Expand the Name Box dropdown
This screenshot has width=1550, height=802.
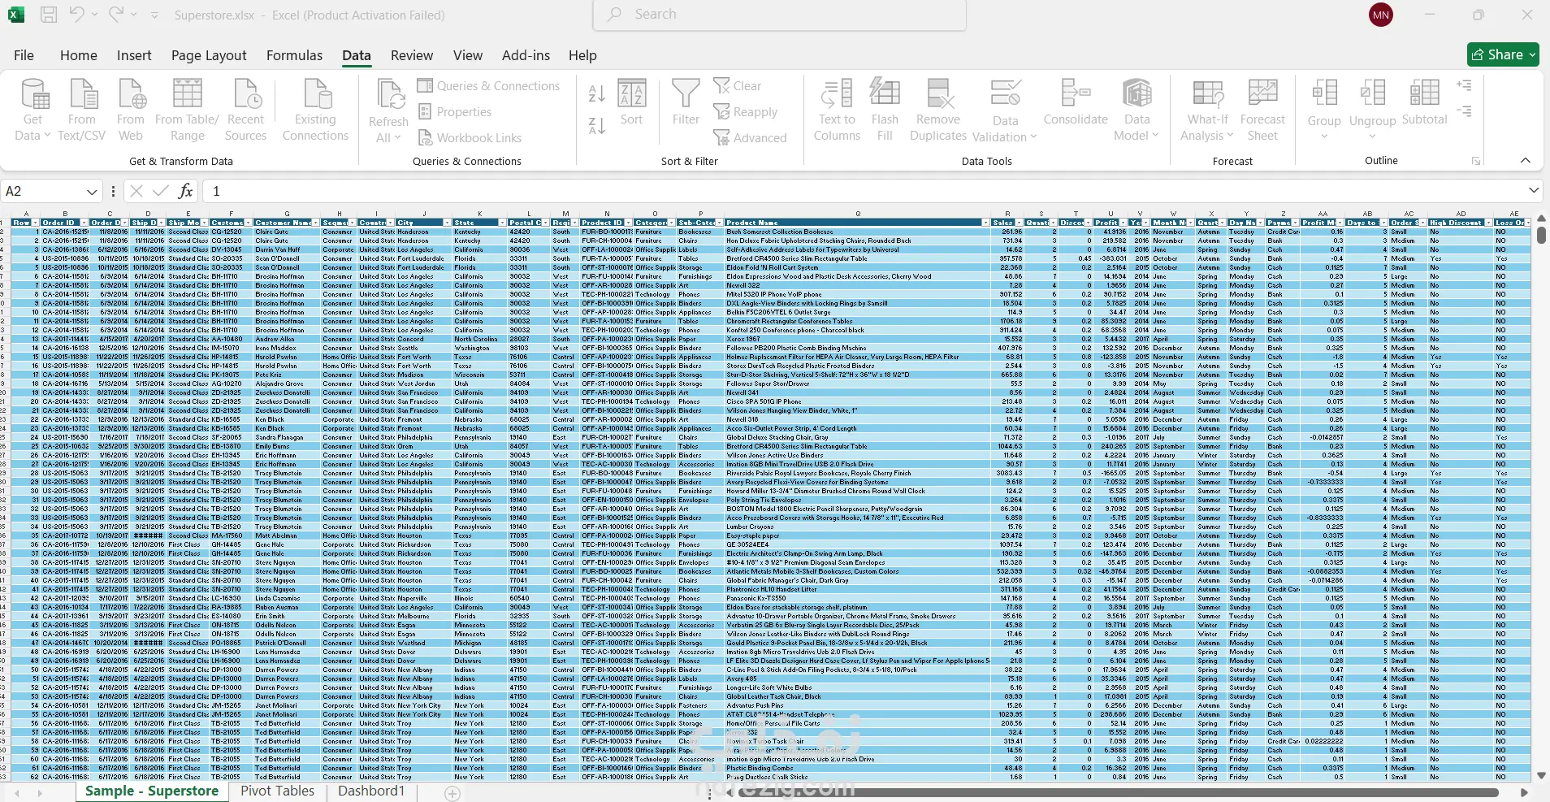[92, 192]
